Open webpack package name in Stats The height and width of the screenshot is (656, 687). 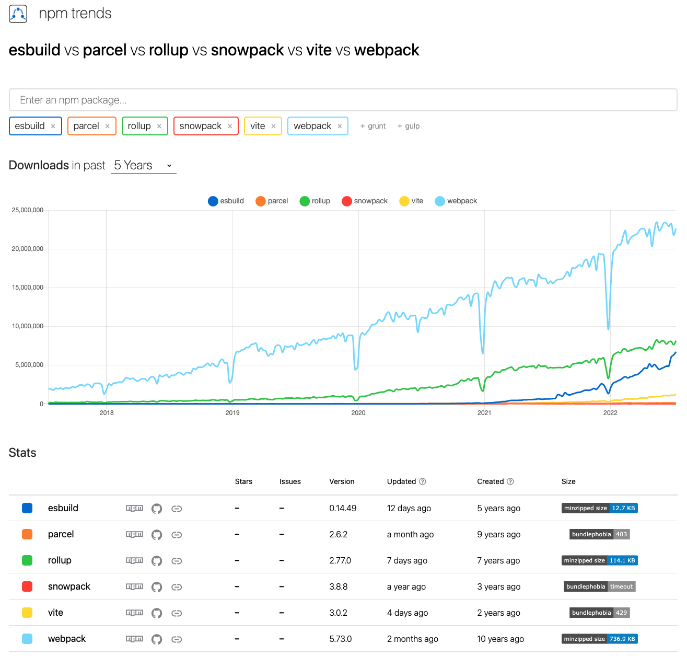point(67,639)
